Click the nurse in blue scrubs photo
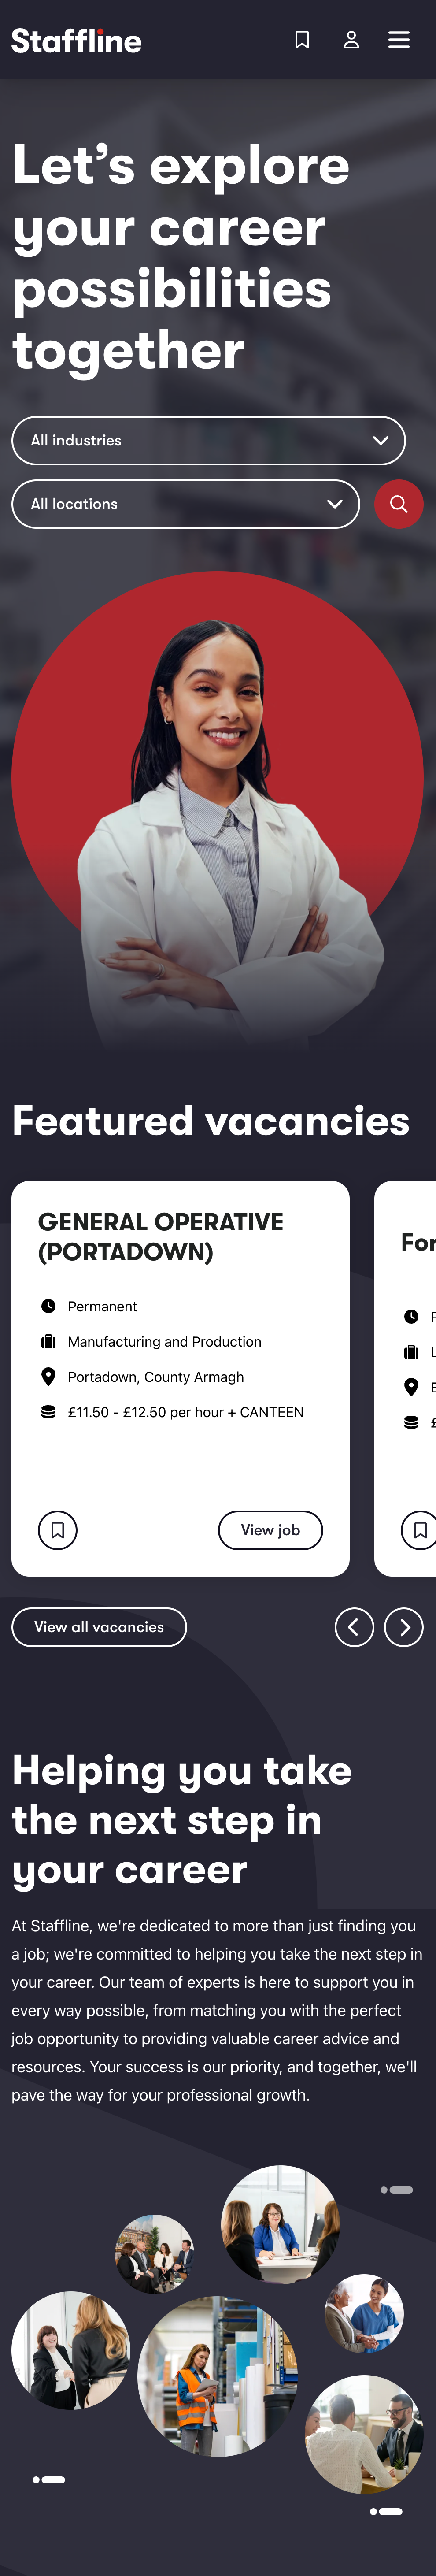This screenshot has height=2576, width=436. click(x=364, y=2313)
